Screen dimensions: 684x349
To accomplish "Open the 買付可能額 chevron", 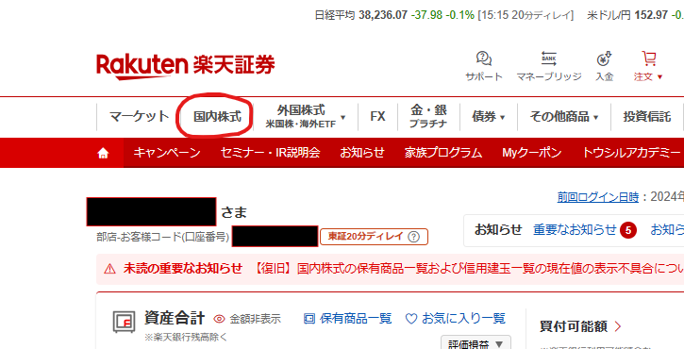I will tap(618, 325).
